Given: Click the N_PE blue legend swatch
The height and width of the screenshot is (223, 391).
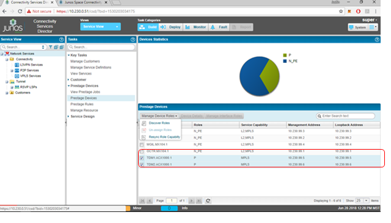Looking at the screenshot, I should click(x=285, y=61).
